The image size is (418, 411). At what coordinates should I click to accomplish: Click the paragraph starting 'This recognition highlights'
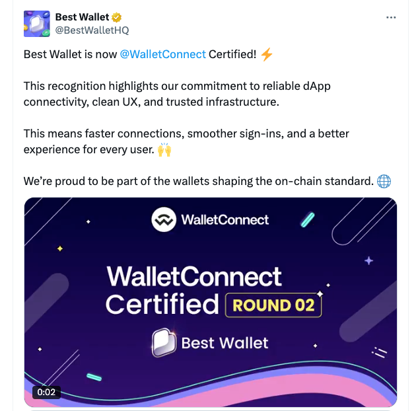click(x=177, y=94)
